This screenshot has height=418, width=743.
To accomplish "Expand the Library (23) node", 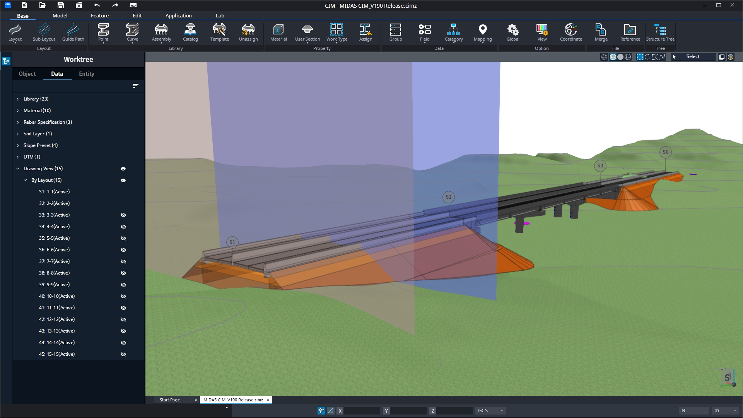I will tap(18, 99).
